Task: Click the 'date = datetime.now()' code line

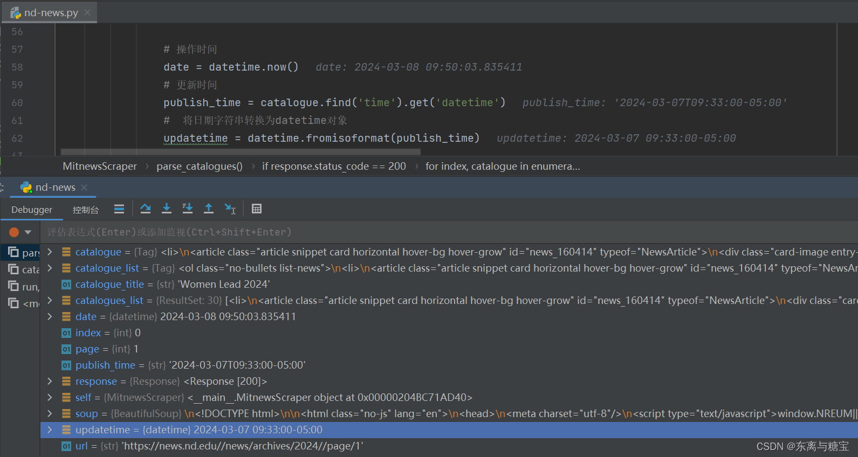Action: (x=231, y=67)
